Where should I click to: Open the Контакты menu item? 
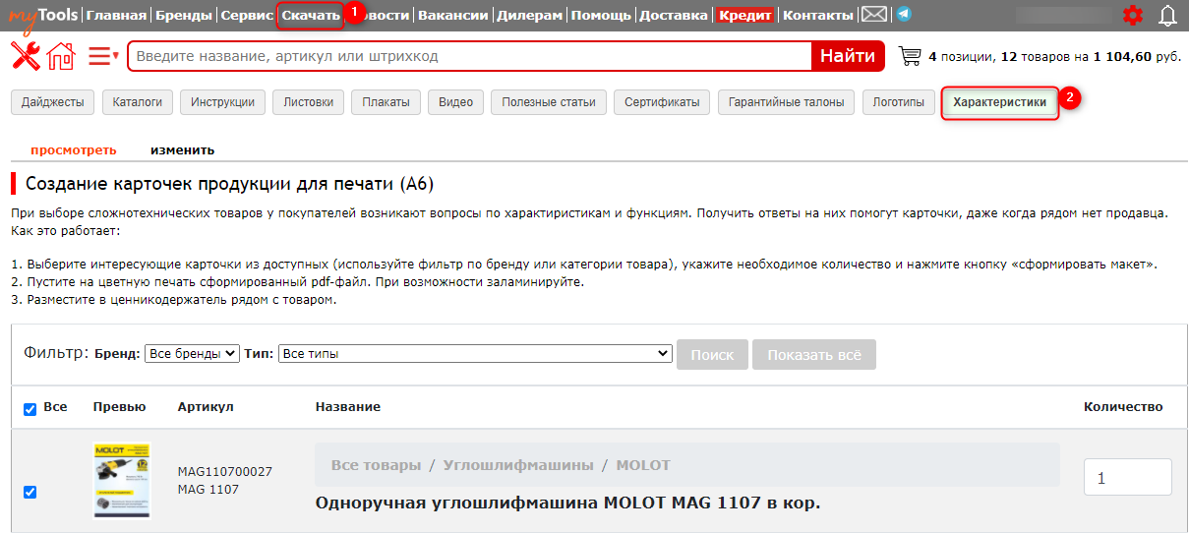(x=818, y=15)
